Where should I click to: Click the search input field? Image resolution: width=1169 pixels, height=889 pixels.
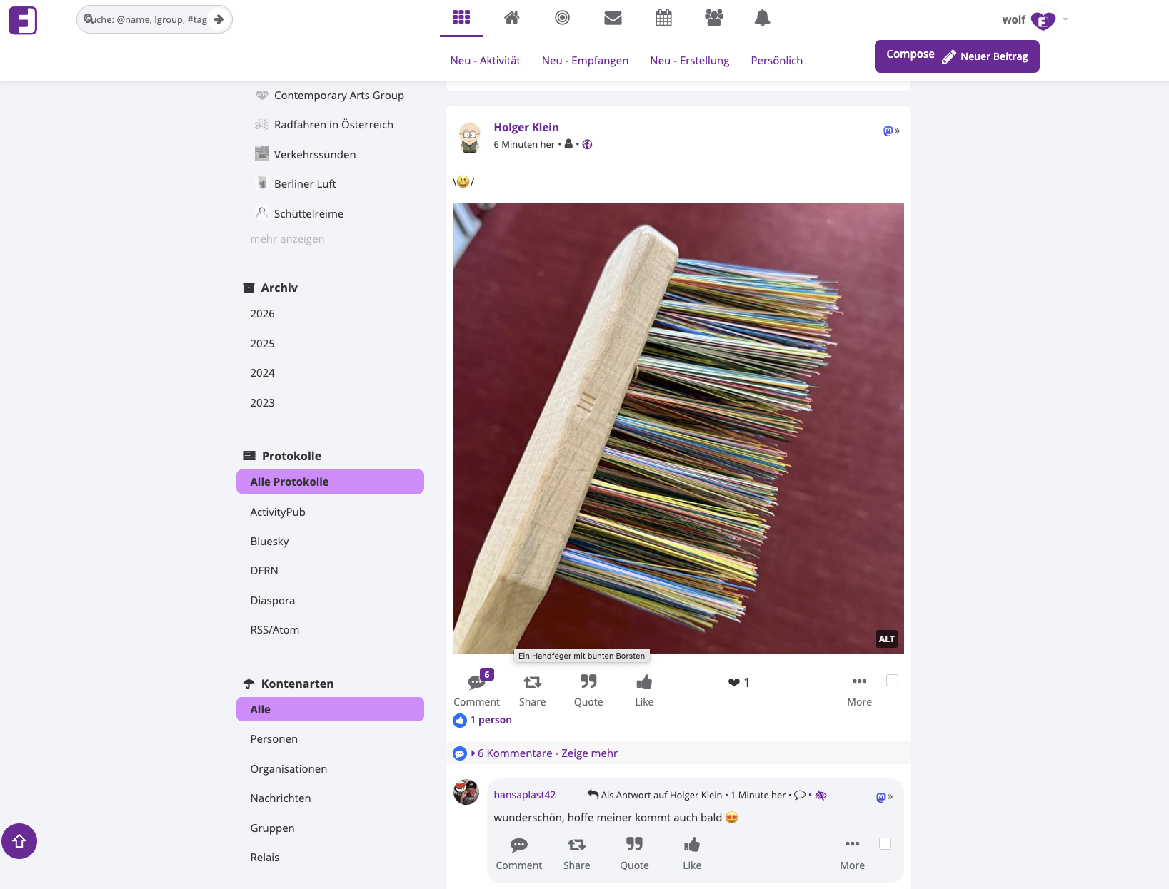(x=150, y=19)
